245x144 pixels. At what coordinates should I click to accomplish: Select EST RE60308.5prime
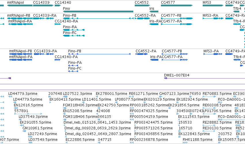click(217, 105)
